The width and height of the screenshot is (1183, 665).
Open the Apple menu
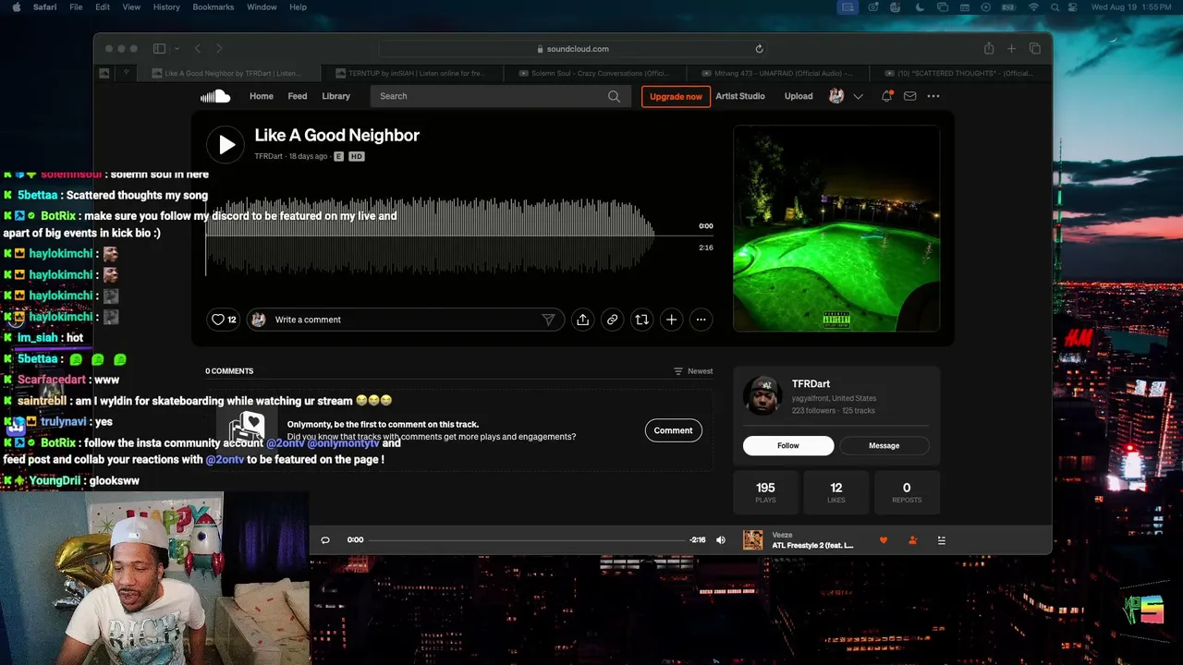coord(15,7)
